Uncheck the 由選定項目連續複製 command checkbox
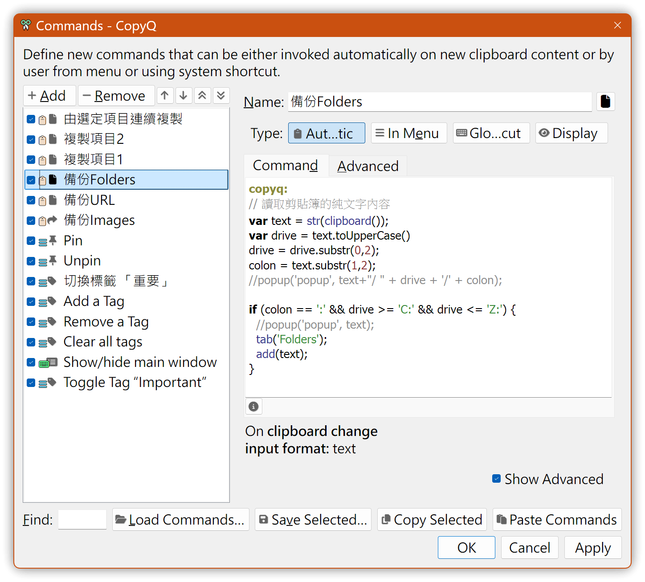The image size is (645, 582). tap(31, 119)
